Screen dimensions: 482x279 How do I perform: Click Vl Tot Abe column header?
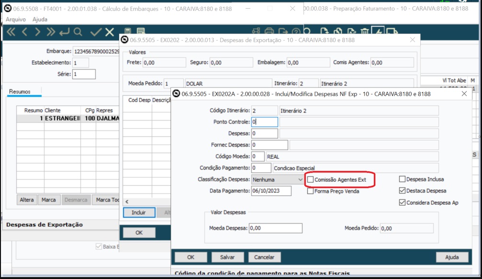pos(454,80)
